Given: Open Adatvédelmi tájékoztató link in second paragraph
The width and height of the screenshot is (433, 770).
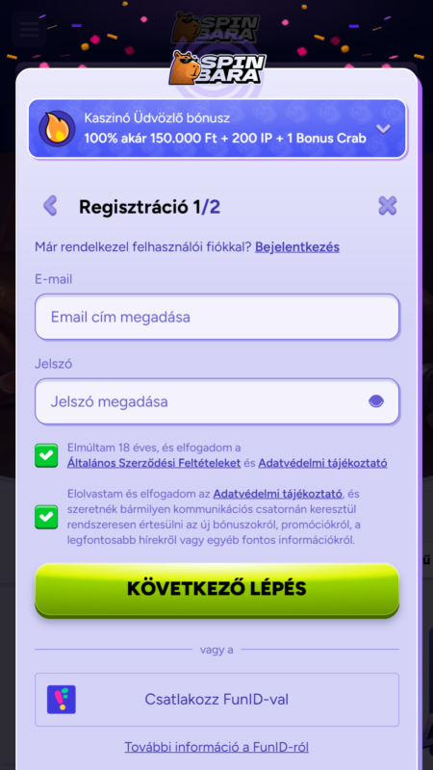Looking at the screenshot, I should pos(277,493).
